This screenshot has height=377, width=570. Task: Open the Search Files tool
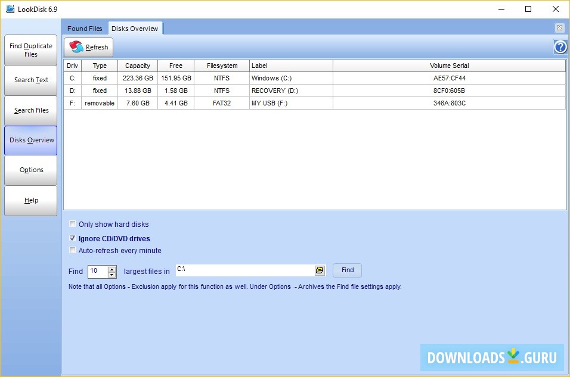(30, 110)
